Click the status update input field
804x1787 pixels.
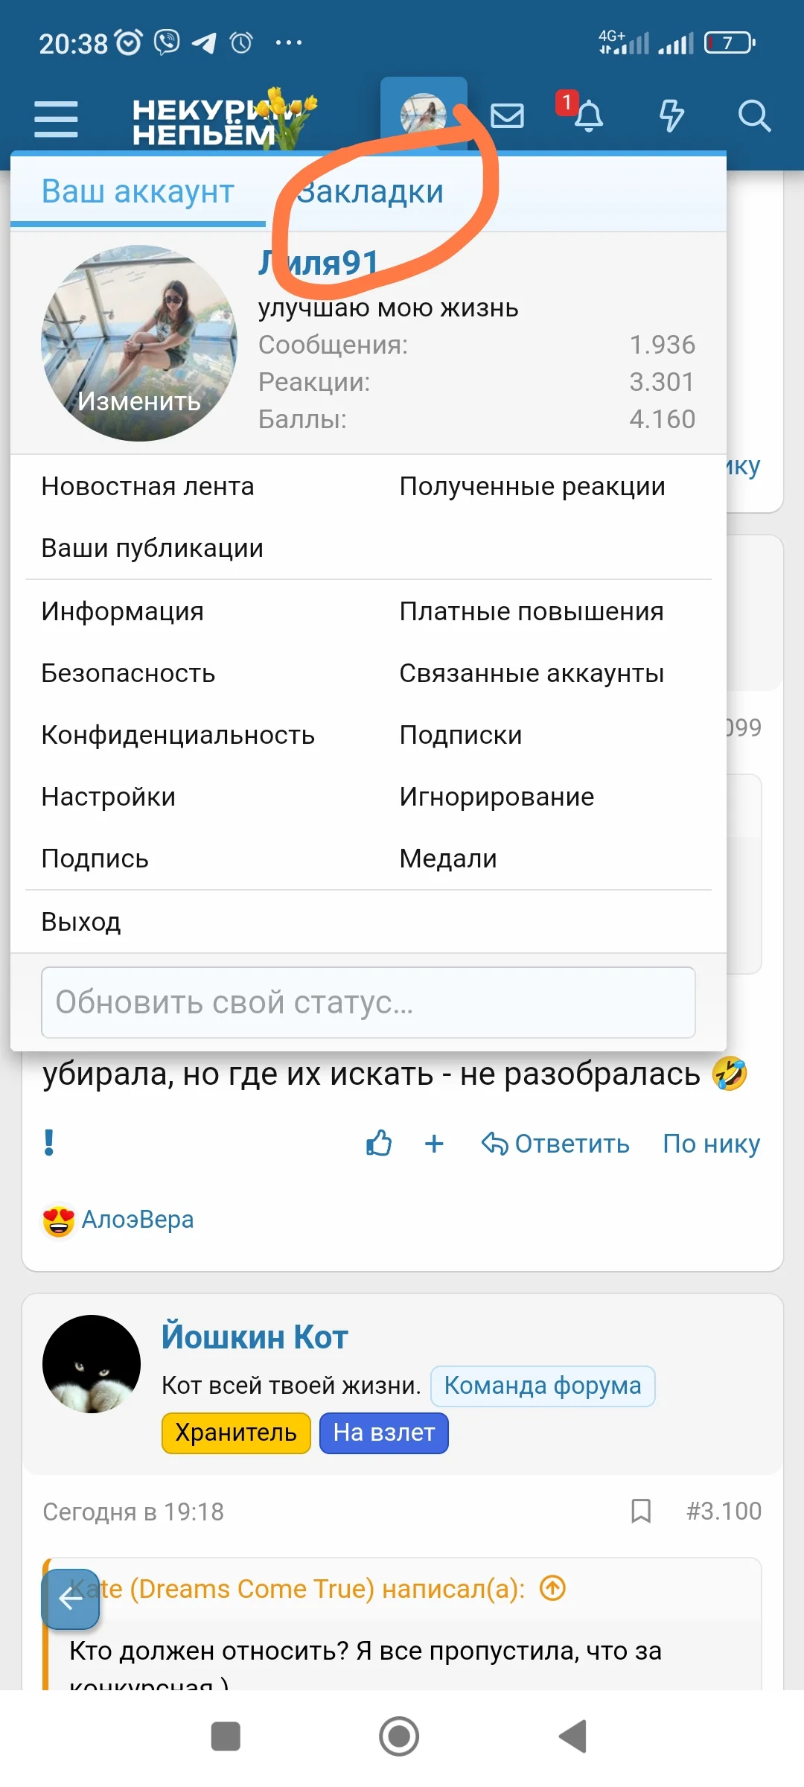pos(368,1003)
